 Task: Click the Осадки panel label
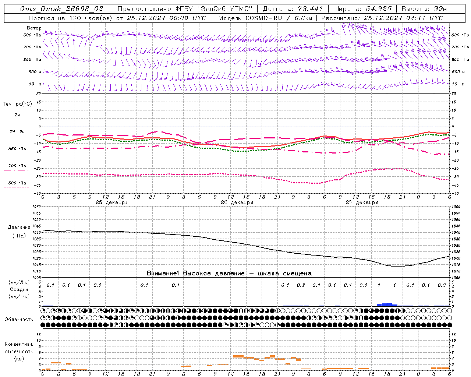tap(19, 289)
